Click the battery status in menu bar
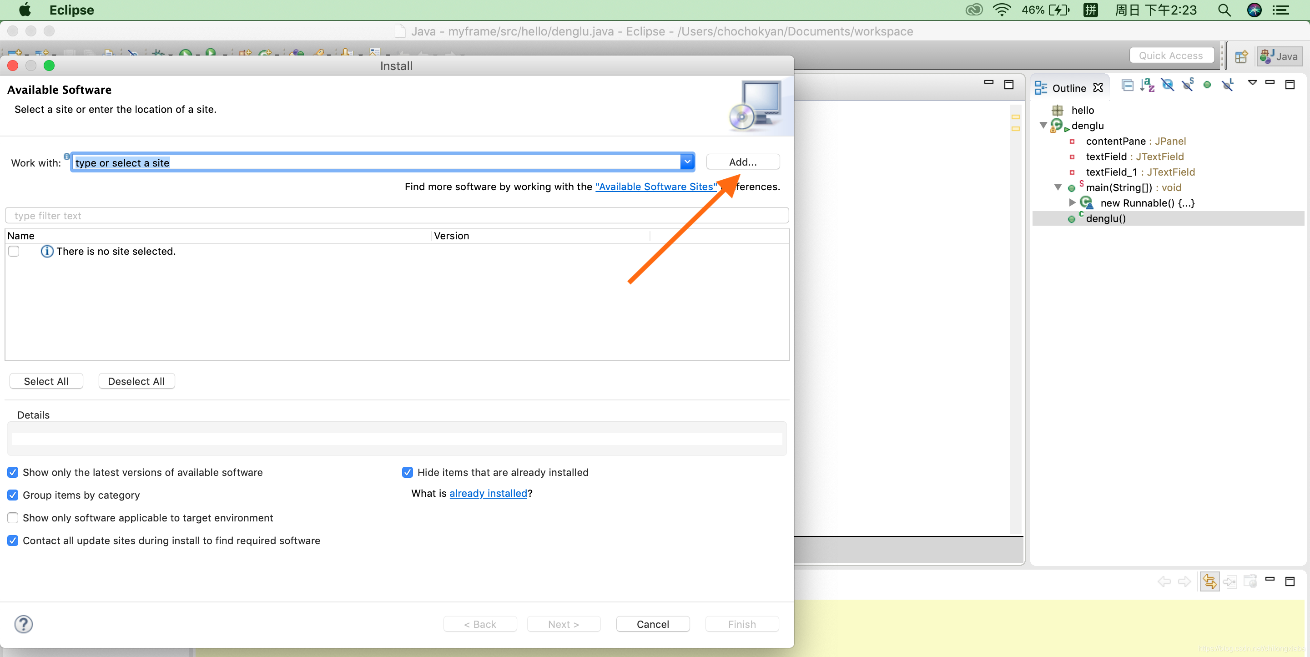 (1046, 10)
